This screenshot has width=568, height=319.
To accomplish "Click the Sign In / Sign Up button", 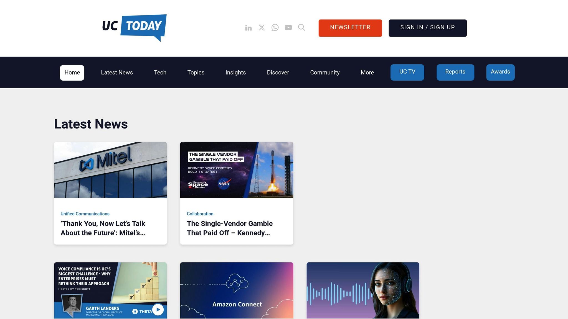I will (427, 28).
